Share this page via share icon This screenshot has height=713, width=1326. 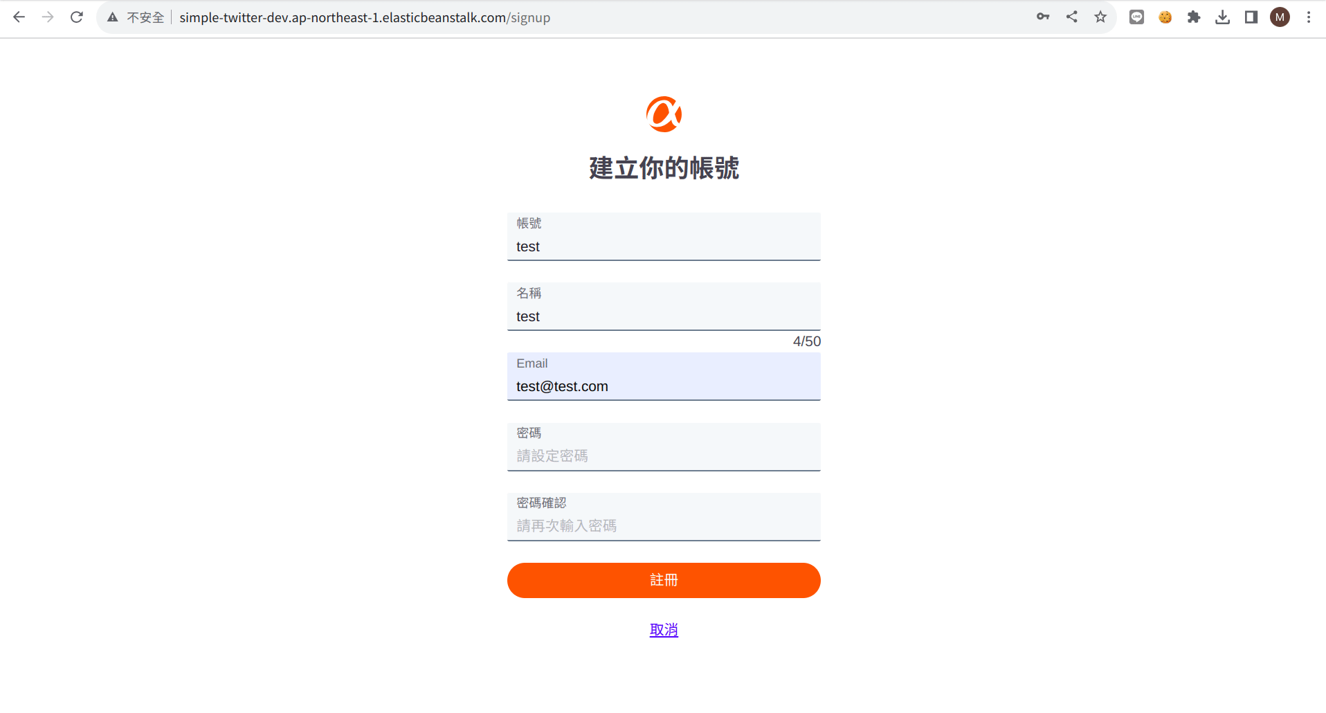(1072, 17)
